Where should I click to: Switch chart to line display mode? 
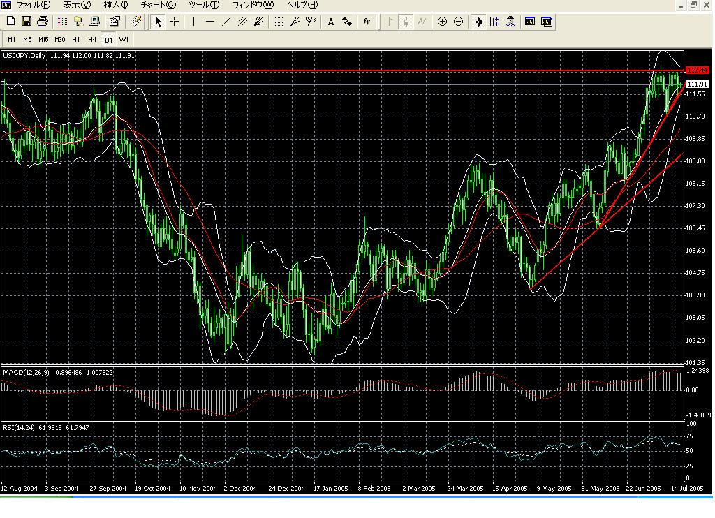coord(421,22)
